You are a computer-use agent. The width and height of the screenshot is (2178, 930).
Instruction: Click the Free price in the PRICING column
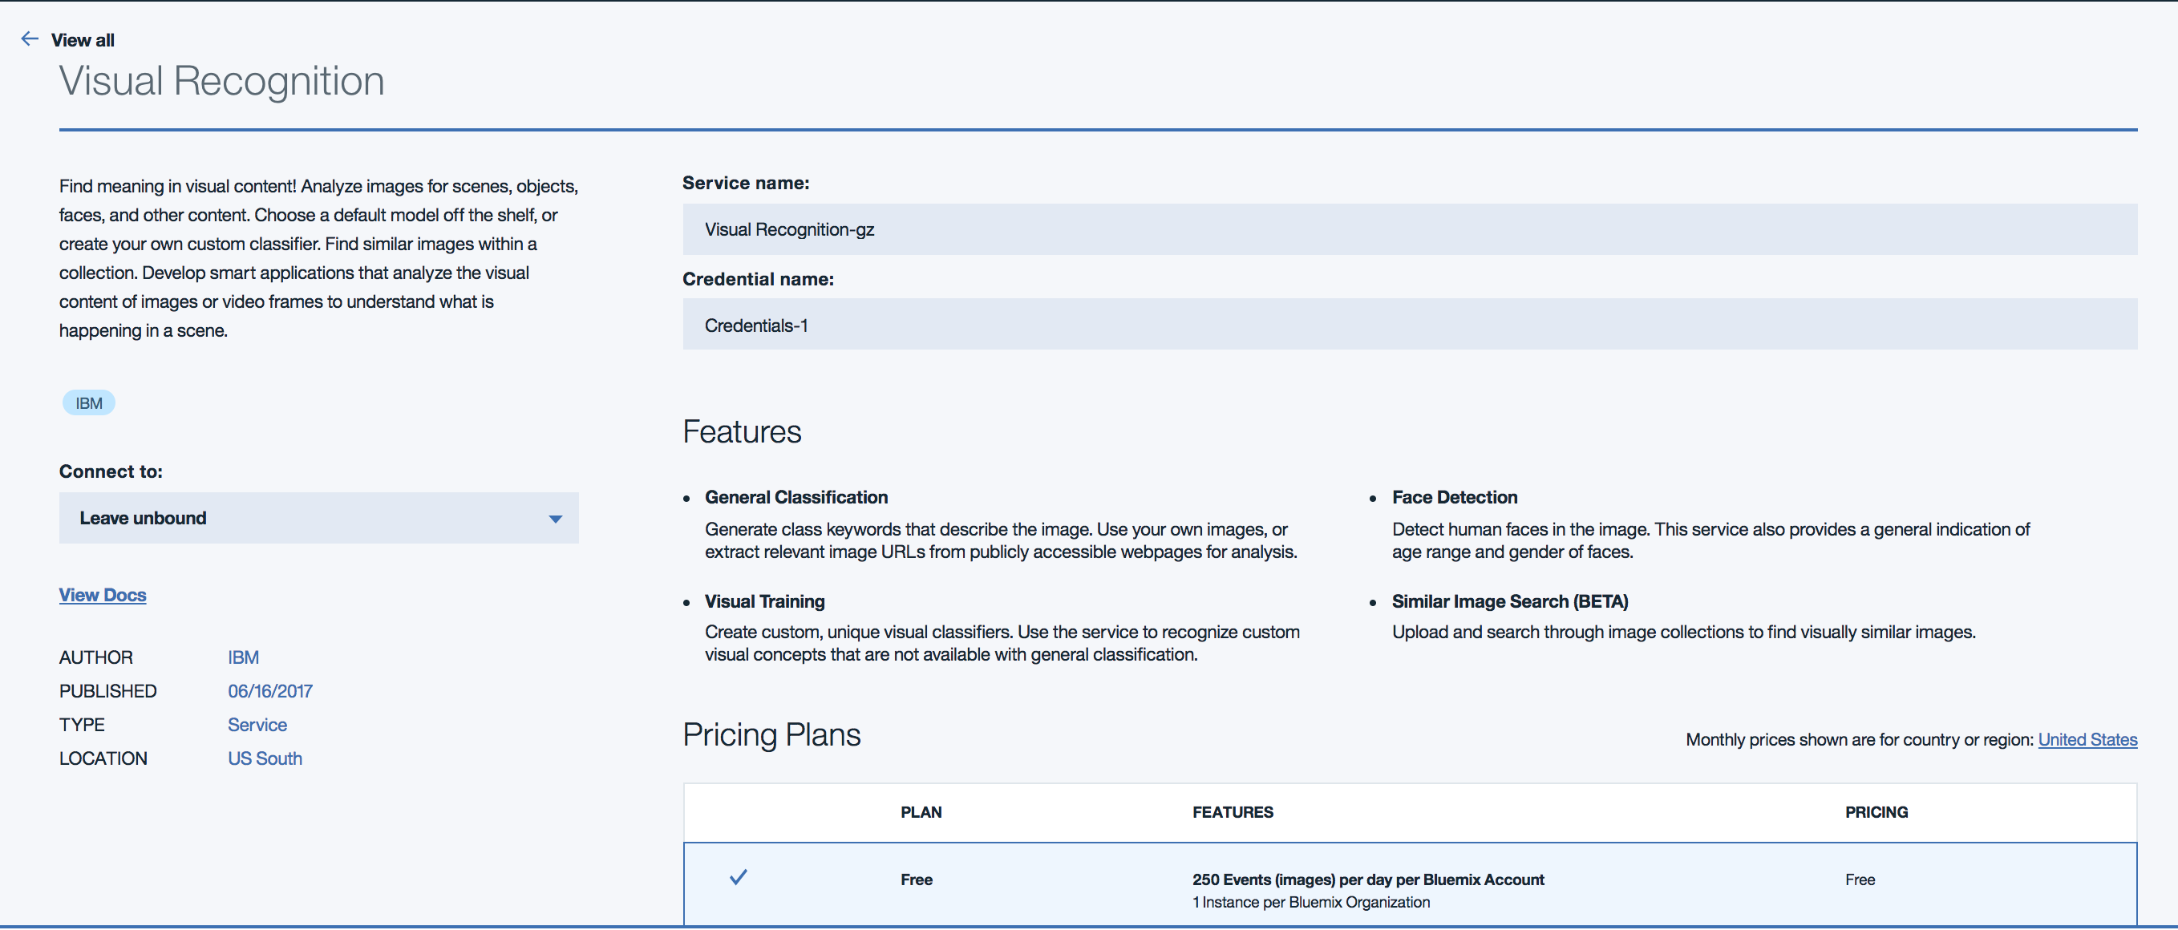point(1860,880)
